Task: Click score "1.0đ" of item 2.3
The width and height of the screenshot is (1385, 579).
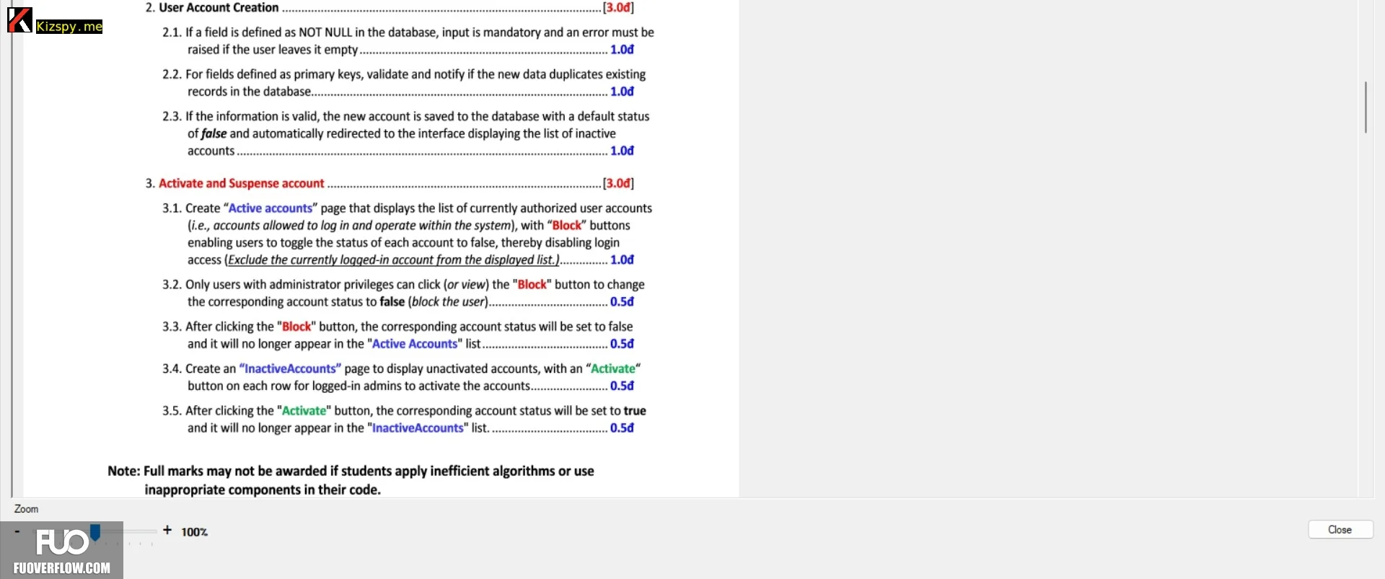Action: point(622,151)
